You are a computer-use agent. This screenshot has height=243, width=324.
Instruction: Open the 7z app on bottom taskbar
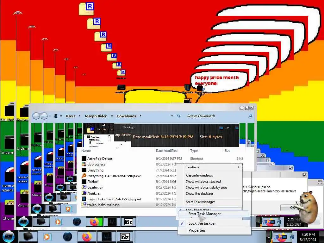125,237
